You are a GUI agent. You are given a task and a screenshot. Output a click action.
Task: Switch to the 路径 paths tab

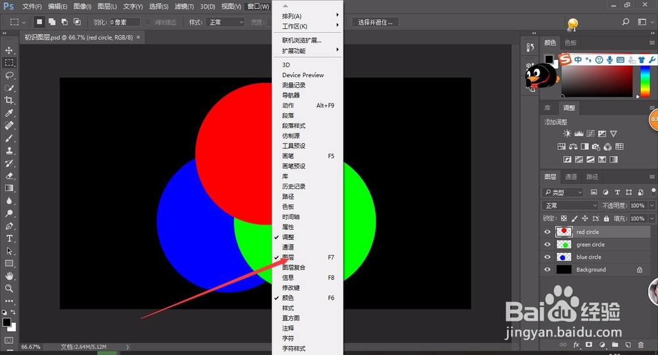[592, 177]
